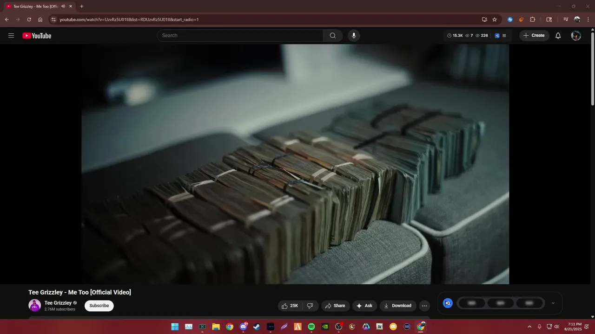Screen dimensions: 595x334
Task: Open a new browser tab
Action: [82, 6]
